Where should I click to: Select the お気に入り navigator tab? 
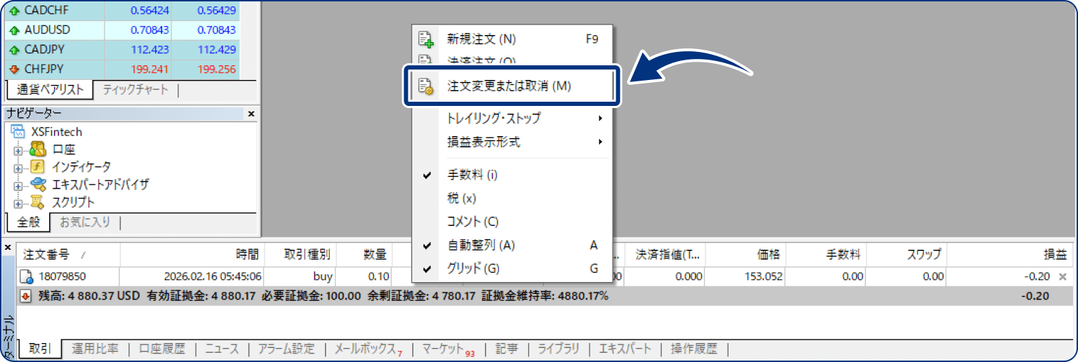coord(85,222)
